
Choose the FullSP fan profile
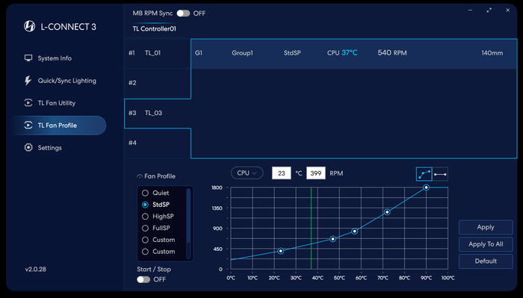(156, 228)
